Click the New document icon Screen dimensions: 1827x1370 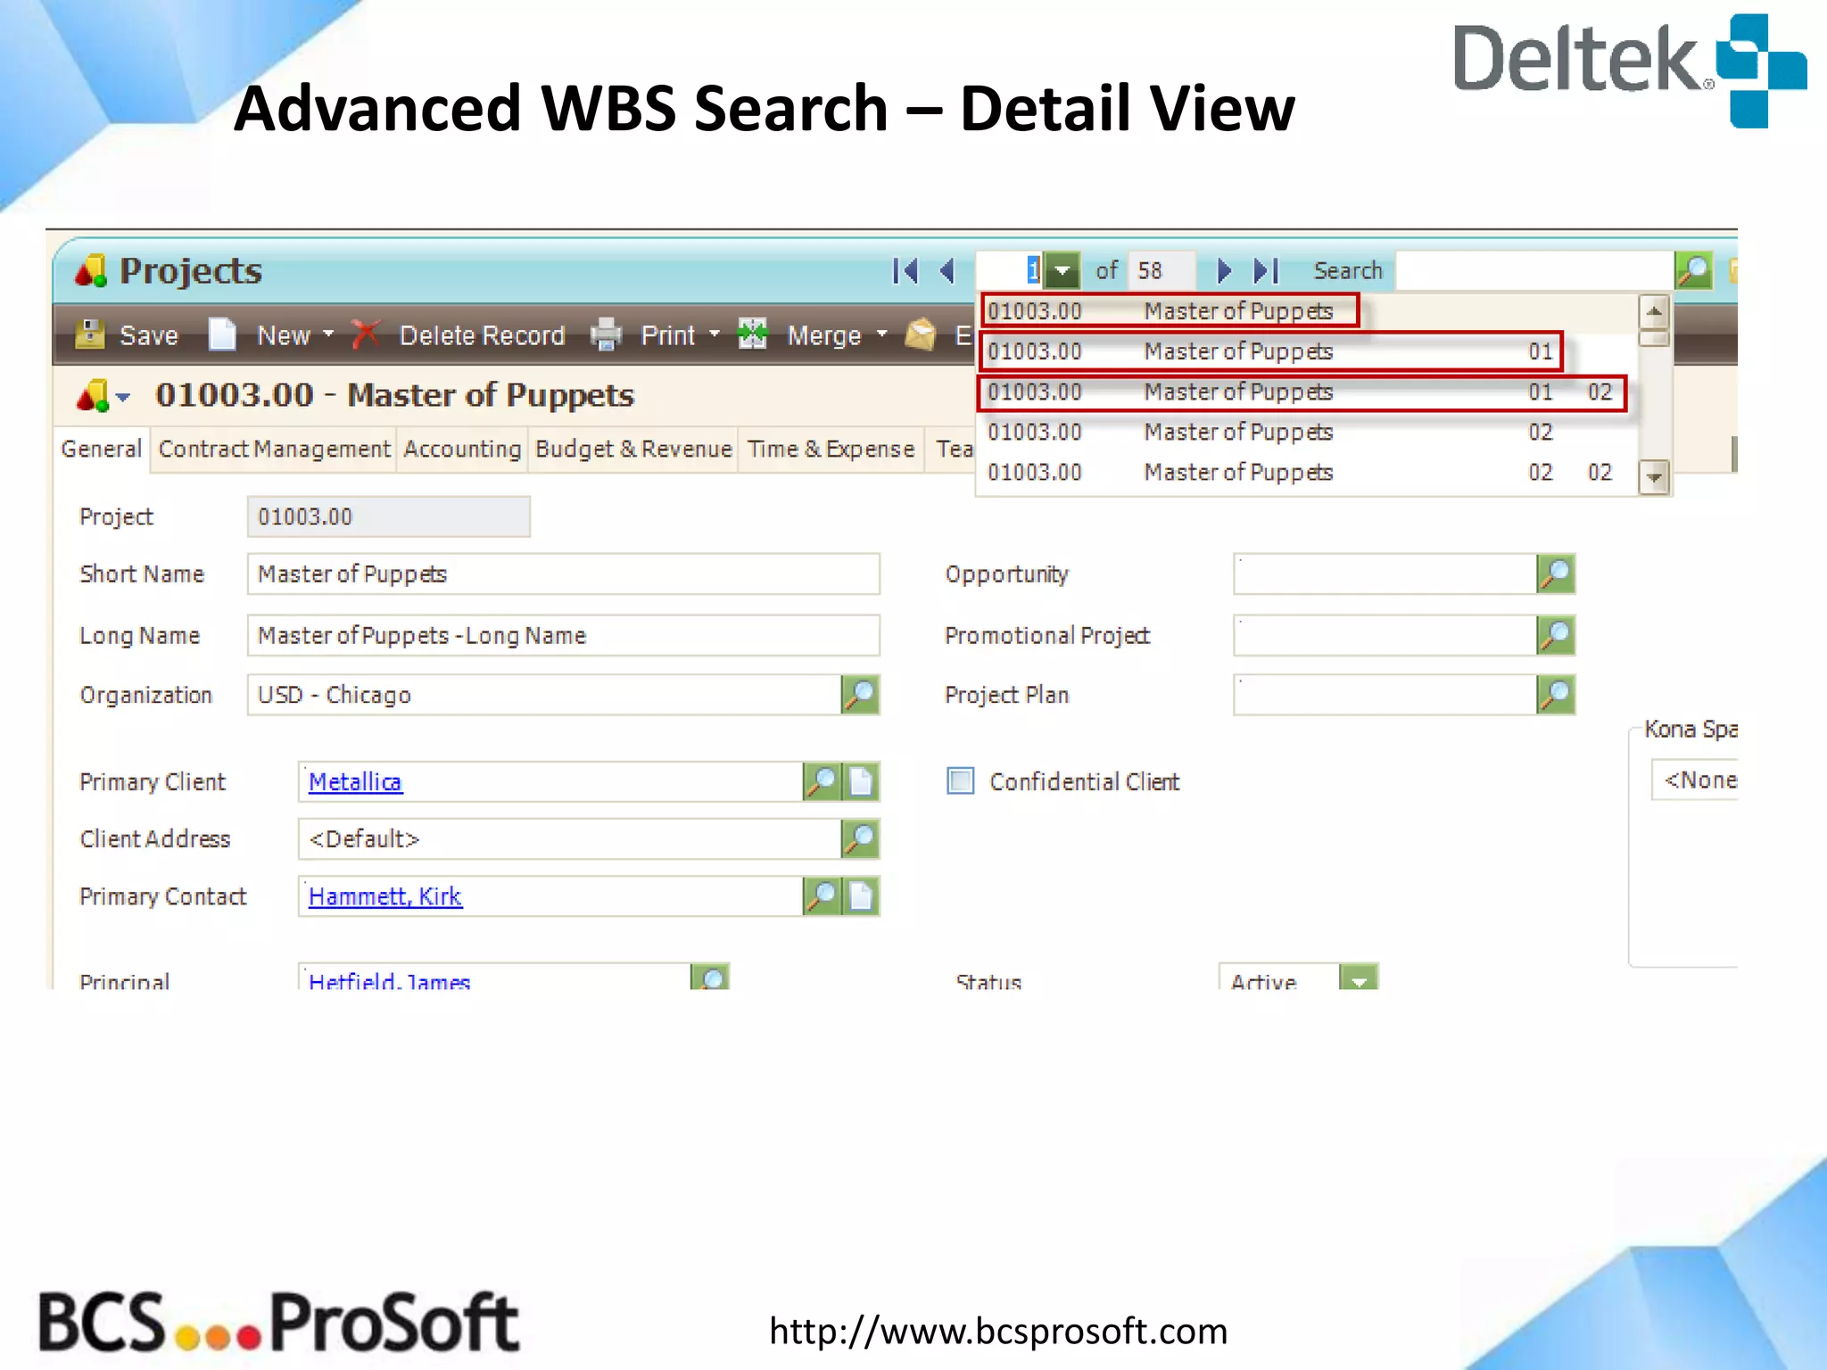(x=222, y=334)
